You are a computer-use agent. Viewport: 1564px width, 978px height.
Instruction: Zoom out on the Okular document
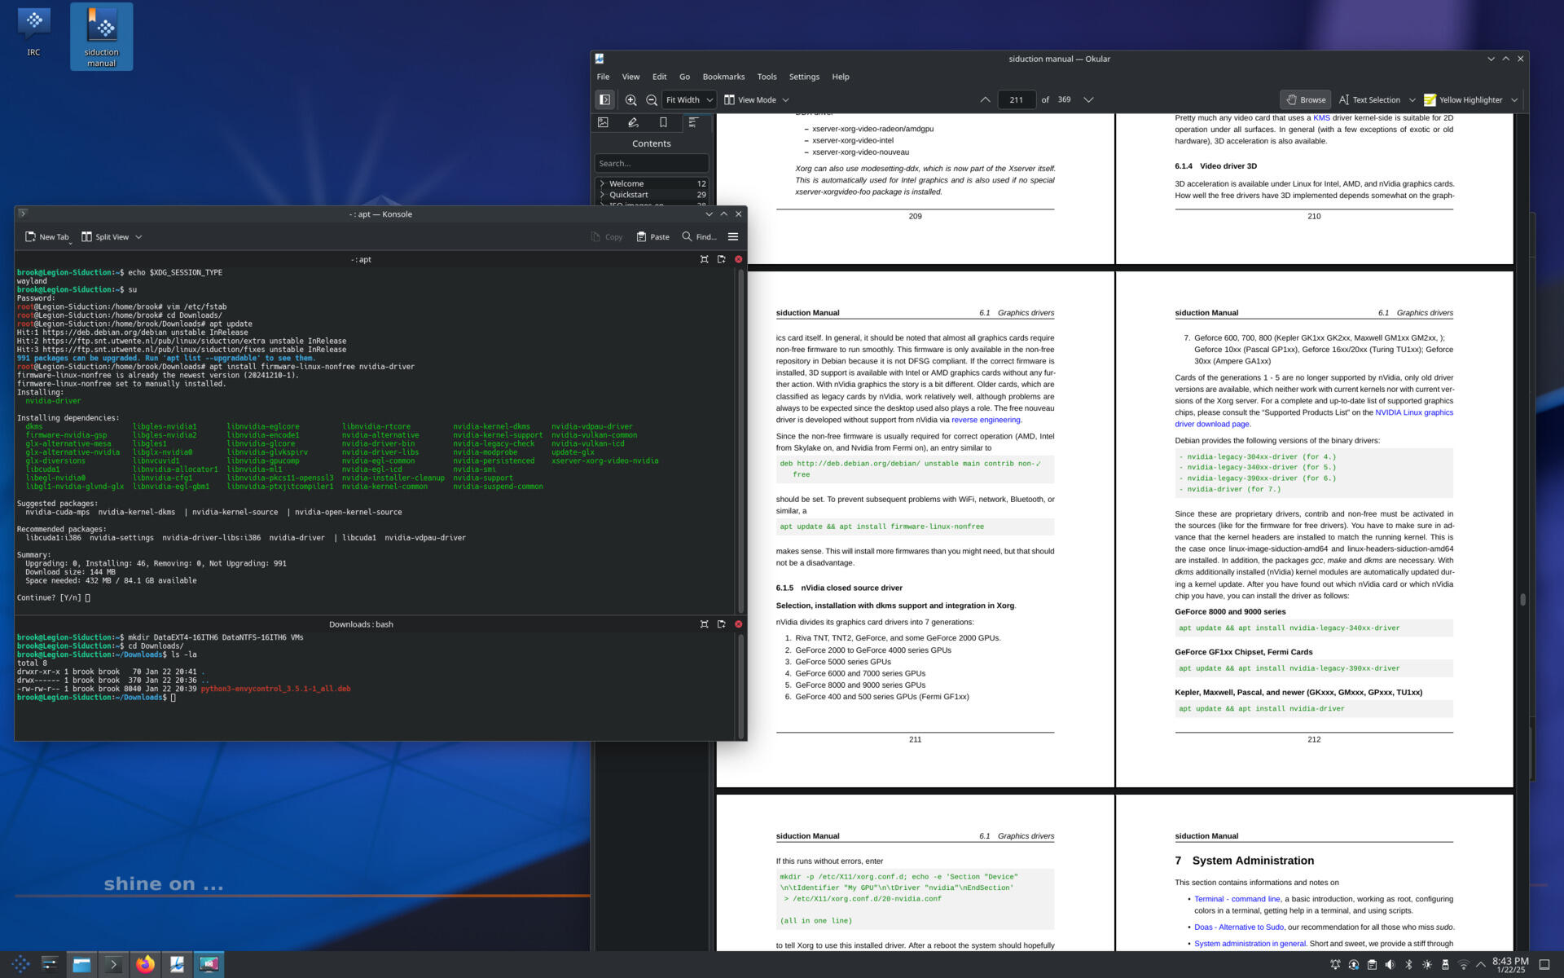tap(652, 99)
